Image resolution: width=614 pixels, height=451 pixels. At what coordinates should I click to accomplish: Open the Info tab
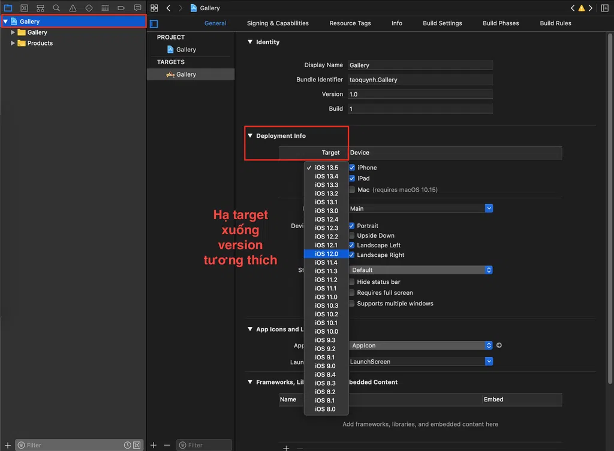(397, 23)
